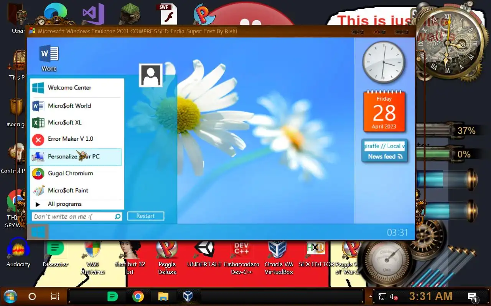491x306 pixels.
Task: Open the Visual Studio desktop icon
Action: coord(93,14)
